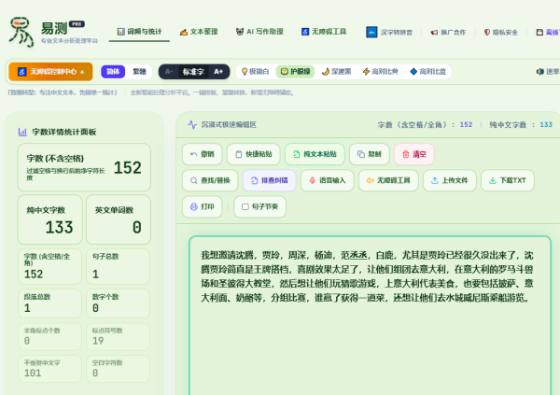The image size is (560, 395).
Task: Click the 纯文本粘贴 button
Action: [x=315, y=154]
